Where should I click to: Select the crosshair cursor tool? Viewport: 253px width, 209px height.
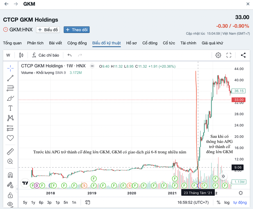coord(10,68)
